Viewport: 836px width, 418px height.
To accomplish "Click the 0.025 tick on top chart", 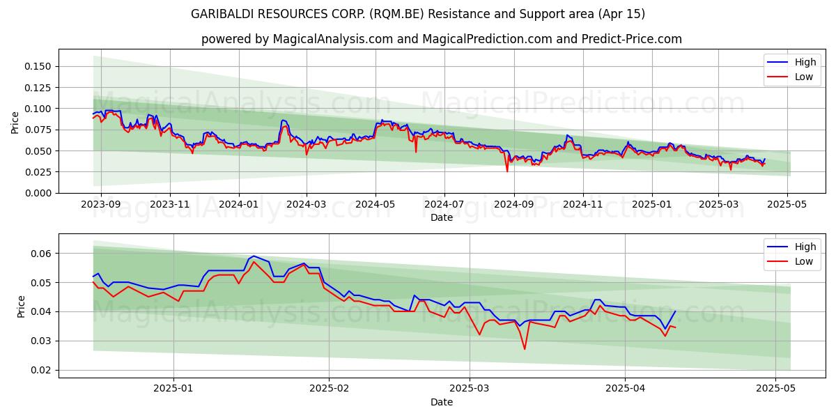I will point(39,172).
